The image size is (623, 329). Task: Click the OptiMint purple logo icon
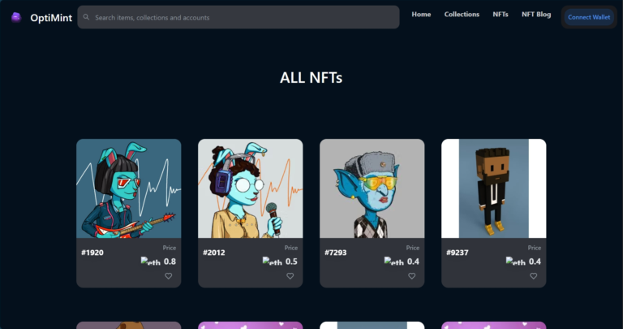pyautogui.click(x=16, y=18)
